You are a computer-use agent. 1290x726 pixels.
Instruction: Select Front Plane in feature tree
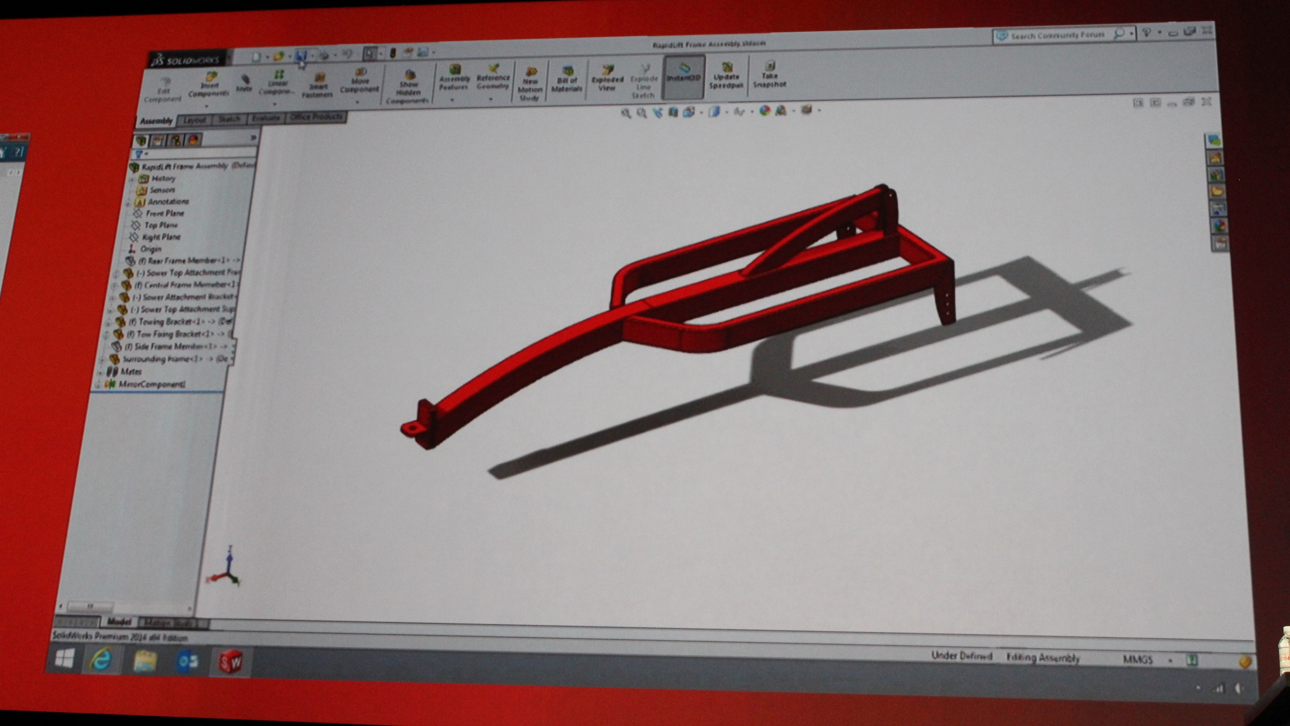[165, 213]
